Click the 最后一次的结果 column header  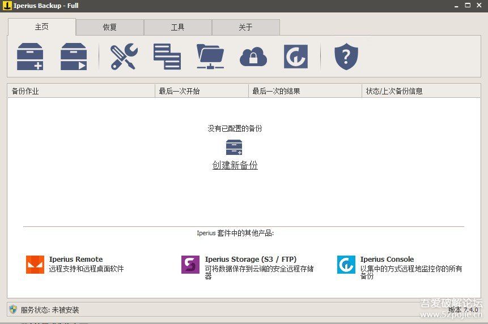tap(276, 91)
